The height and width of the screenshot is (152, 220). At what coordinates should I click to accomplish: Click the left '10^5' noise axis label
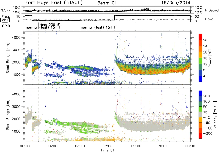point(17,8)
